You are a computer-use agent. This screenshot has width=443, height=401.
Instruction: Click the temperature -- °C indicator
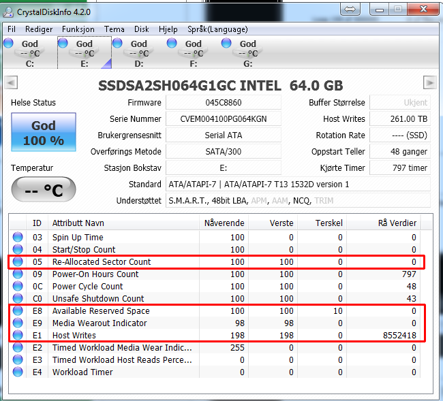click(44, 189)
